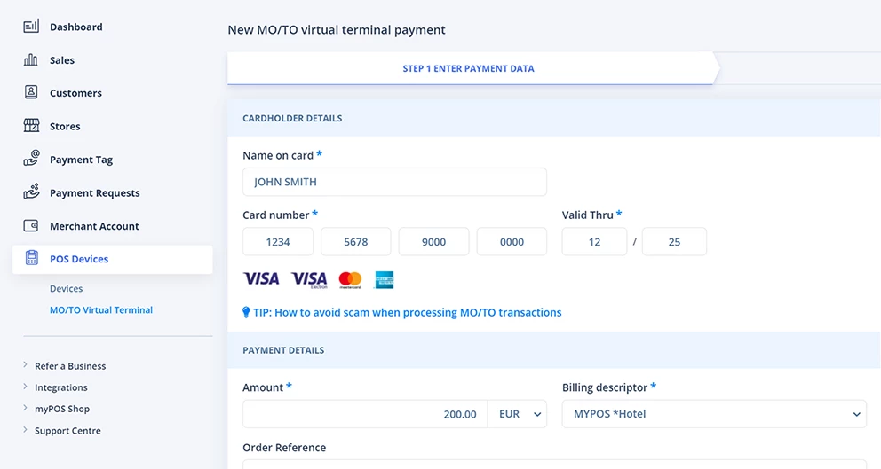Image resolution: width=881 pixels, height=469 pixels.
Task: Select the Step 1 Enter Payment Data tab
Action: click(469, 68)
